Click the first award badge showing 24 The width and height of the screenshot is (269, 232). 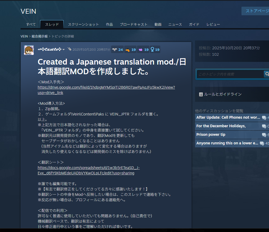(117, 50)
